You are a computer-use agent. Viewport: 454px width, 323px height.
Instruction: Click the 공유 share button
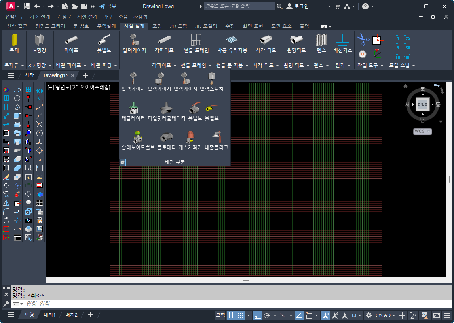[108, 6]
